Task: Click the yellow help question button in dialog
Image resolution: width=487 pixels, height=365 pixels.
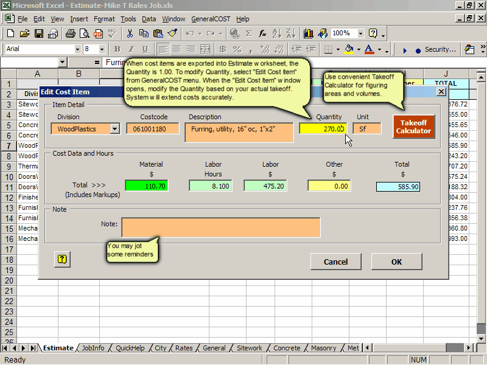Action: pos(62,259)
